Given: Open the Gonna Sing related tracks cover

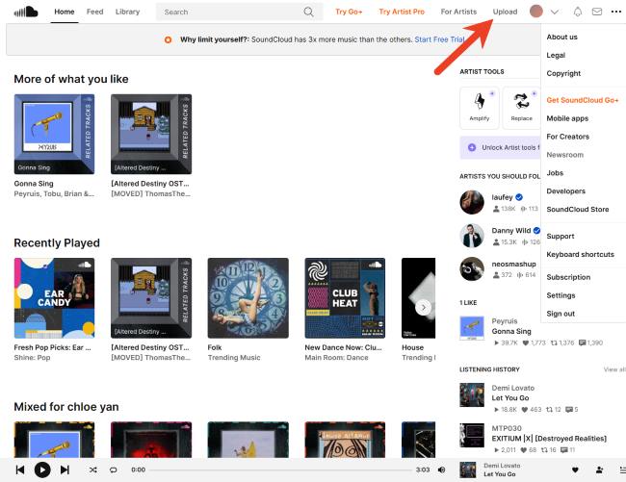Looking at the screenshot, I should [54, 134].
